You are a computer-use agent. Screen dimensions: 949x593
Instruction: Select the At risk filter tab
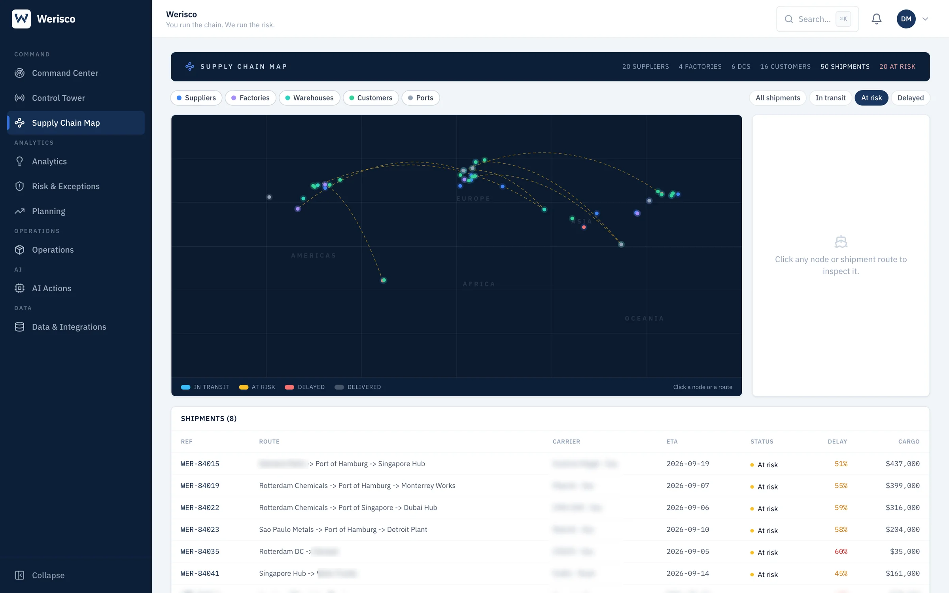click(x=871, y=98)
